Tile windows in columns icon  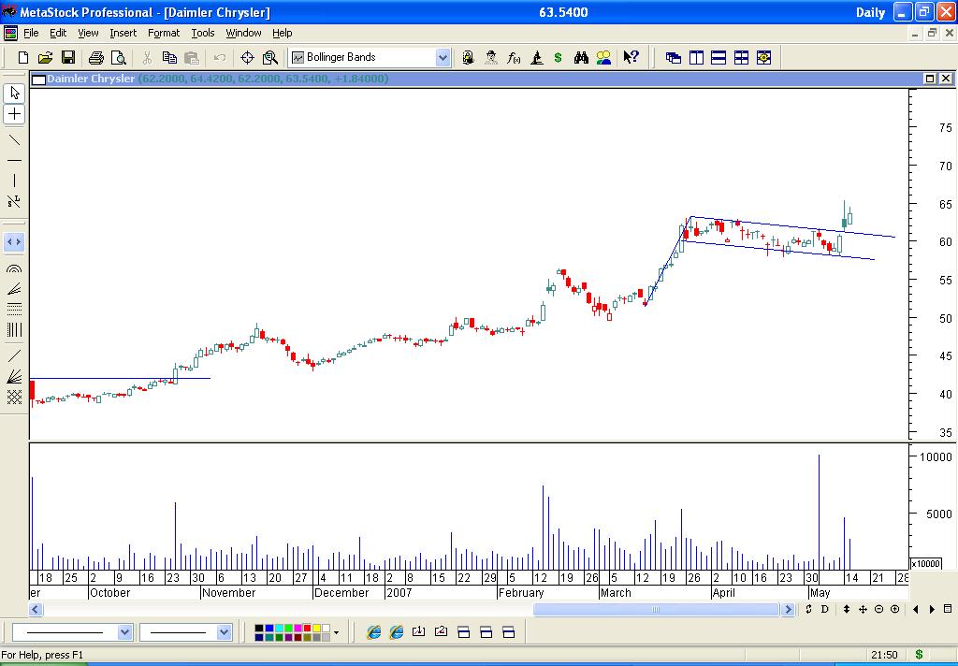(x=696, y=57)
